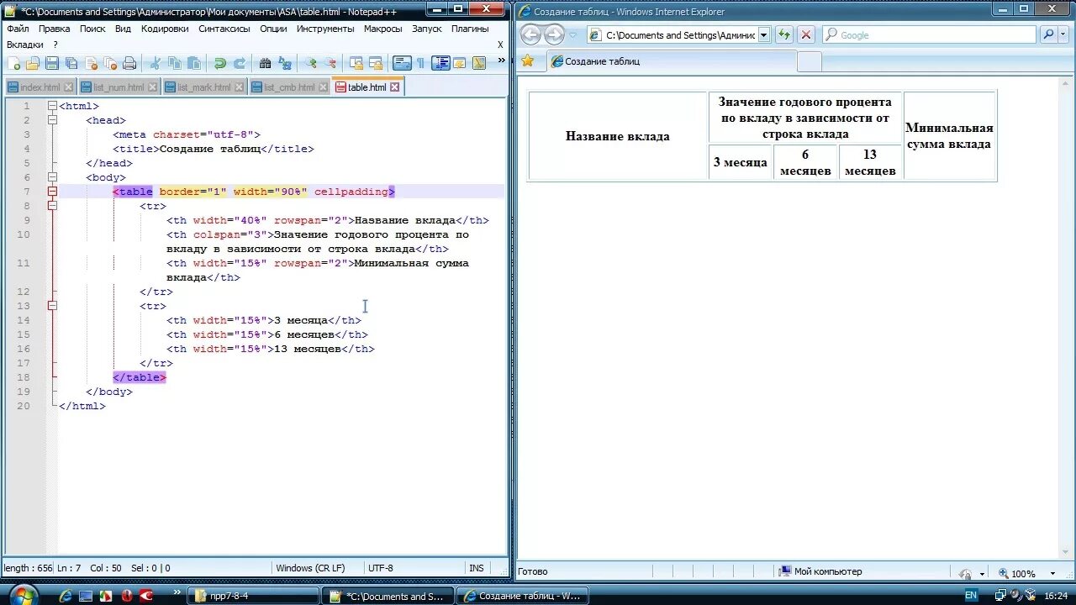Switch to the index.html tab
Viewport: 1076px width, 605px height.
coord(40,87)
